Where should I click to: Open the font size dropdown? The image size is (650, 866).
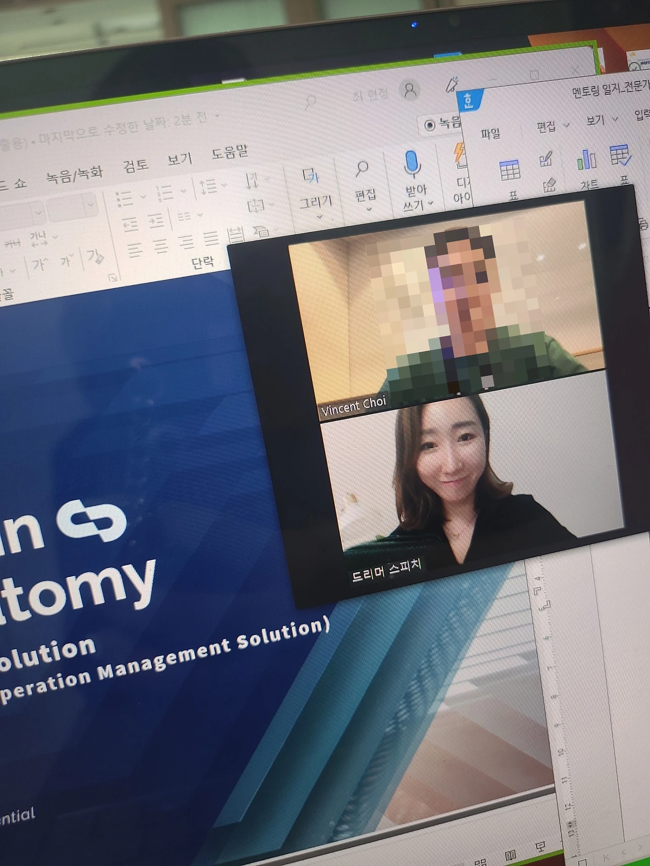[x=90, y=205]
